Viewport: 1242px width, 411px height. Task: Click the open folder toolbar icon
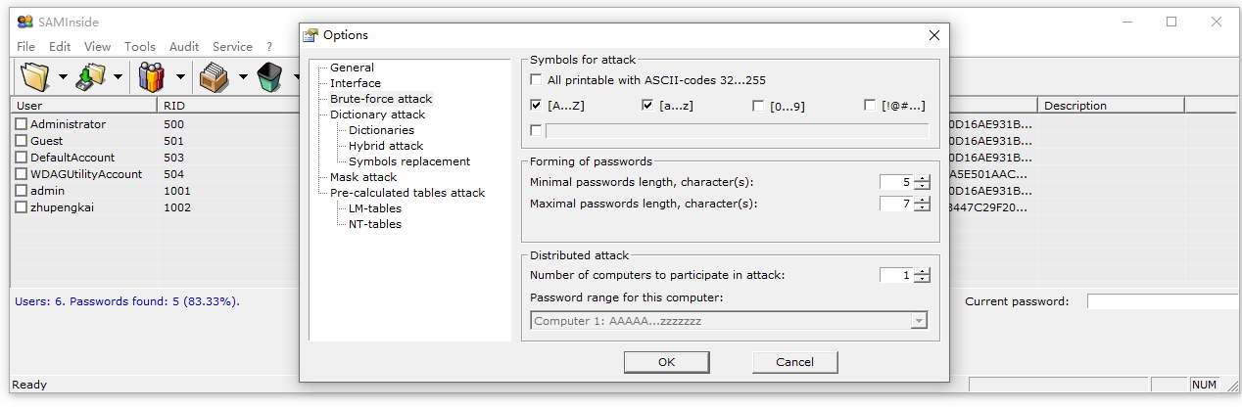coord(36,76)
